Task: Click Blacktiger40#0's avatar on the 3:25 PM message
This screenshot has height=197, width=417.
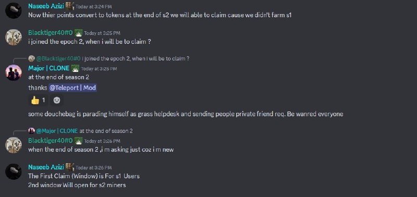Action: tap(14, 37)
